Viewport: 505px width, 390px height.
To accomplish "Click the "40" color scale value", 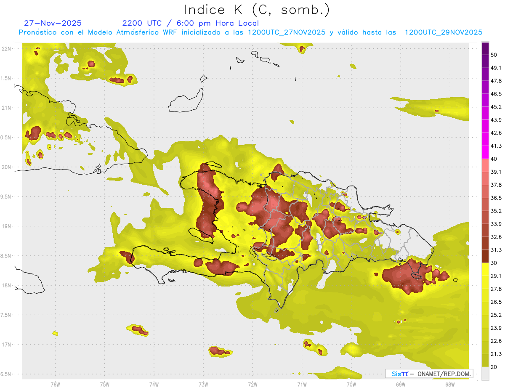I will tap(494, 159).
